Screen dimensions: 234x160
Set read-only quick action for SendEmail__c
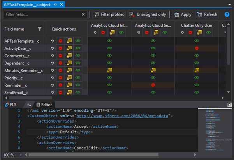[x=69, y=92]
